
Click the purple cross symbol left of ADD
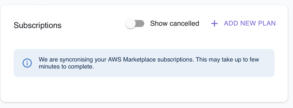[x=214, y=24]
